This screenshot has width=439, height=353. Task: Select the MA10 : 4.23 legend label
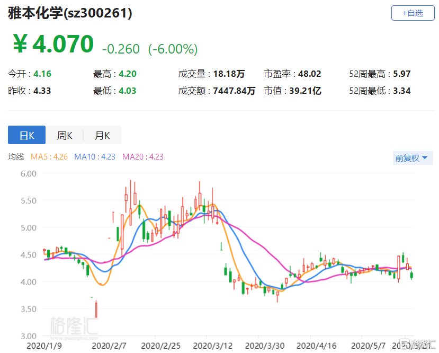95,156
